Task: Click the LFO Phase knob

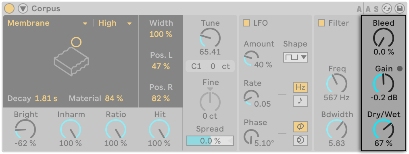Action: [251, 137]
